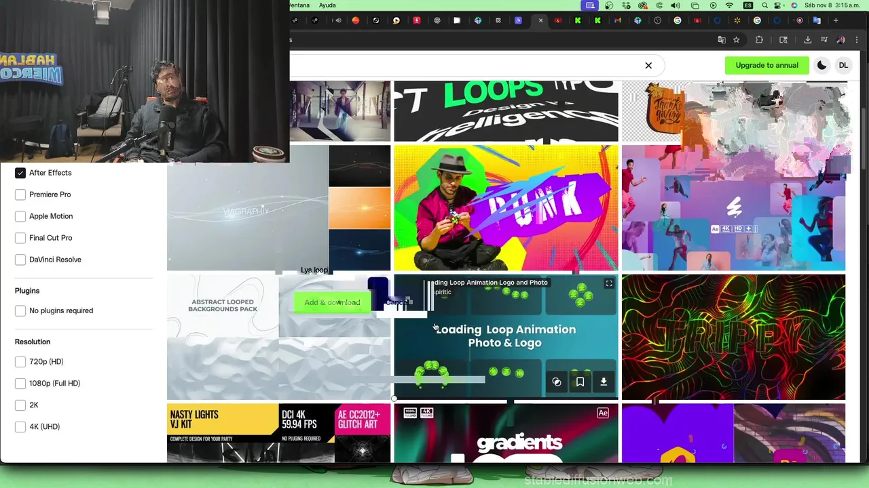Click the Wi-Fi status icon
The height and width of the screenshot is (488, 869).
730,5
